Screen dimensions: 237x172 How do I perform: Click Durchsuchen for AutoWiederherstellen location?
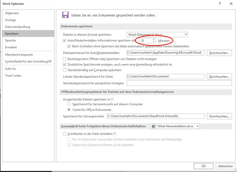[219, 53]
